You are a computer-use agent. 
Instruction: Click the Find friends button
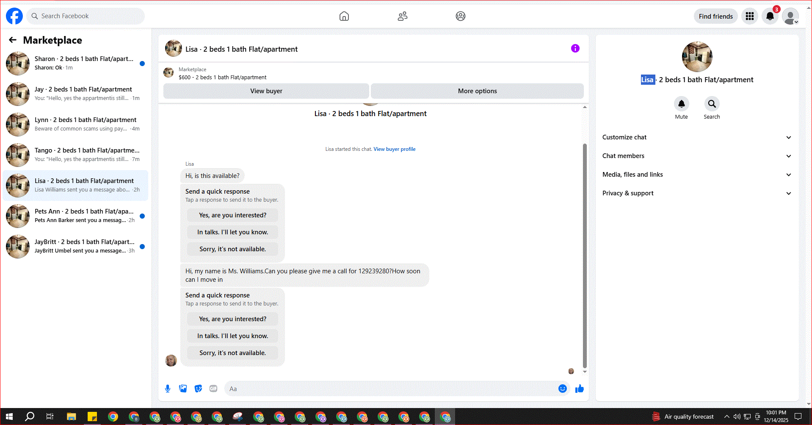(715, 16)
